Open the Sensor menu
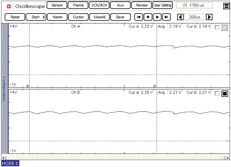 tap(57, 5)
